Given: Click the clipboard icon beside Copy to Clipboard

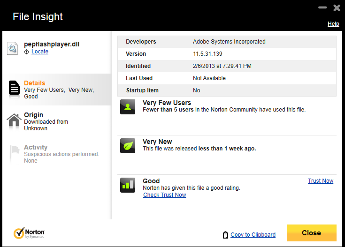Looking at the screenshot, I should tap(225, 235).
